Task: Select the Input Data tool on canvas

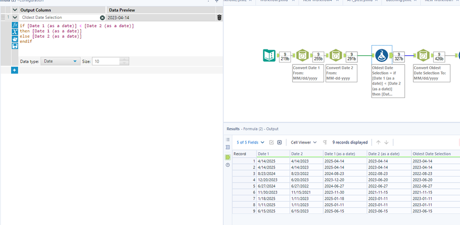Action: point(269,55)
